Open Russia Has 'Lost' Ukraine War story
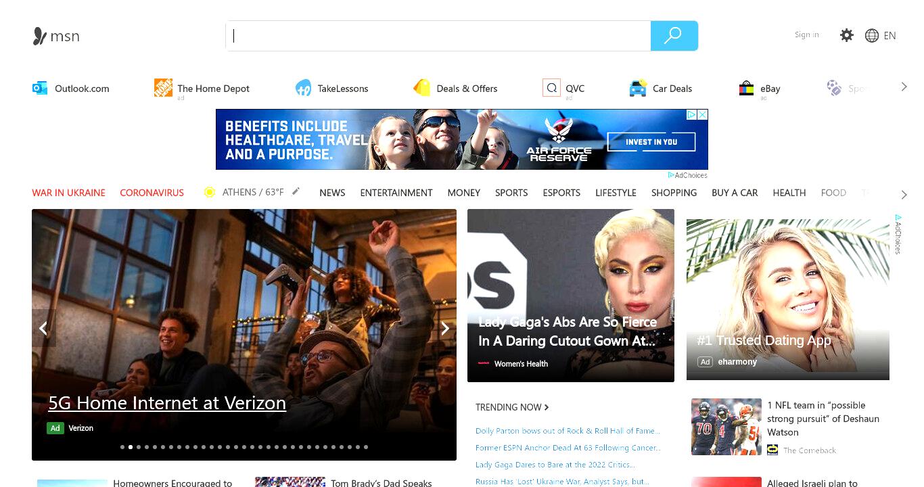This screenshot has width=924, height=487. point(562,482)
